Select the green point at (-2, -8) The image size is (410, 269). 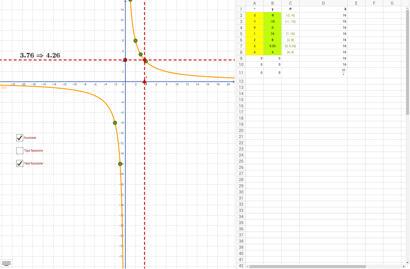click(115, 123)
